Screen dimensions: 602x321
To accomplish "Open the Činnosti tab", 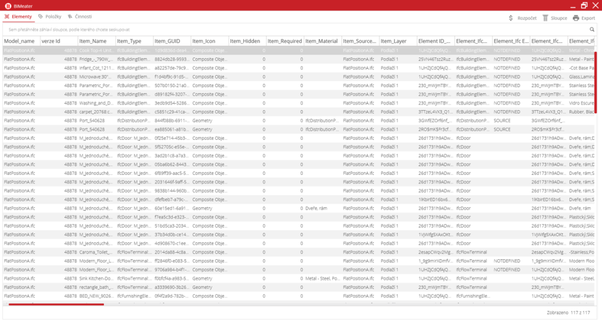I will click(x=83, y=17).
